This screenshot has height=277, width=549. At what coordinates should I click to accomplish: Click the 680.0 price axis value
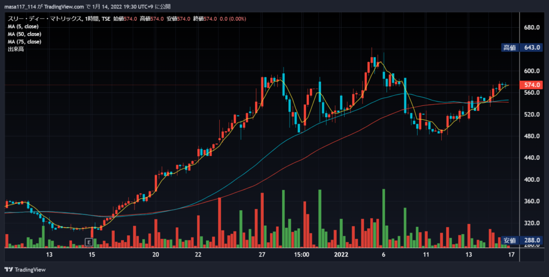click(531, 28)
